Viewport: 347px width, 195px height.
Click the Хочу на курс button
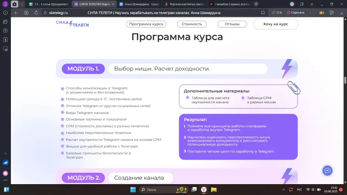(275, 24)
